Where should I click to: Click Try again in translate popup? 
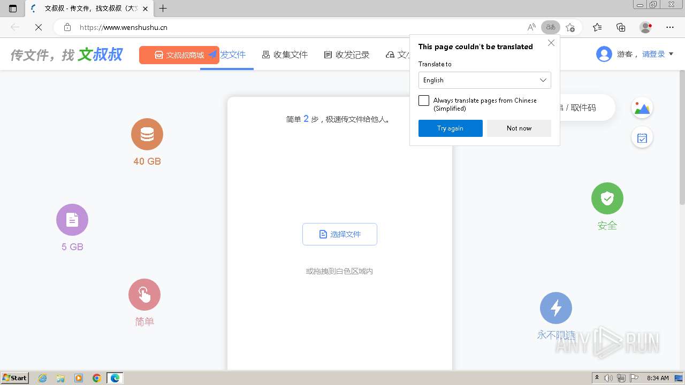[451, 128]
